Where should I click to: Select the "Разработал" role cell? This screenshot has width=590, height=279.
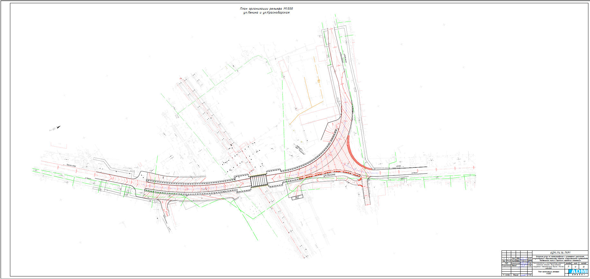click(x=506, y=265)
